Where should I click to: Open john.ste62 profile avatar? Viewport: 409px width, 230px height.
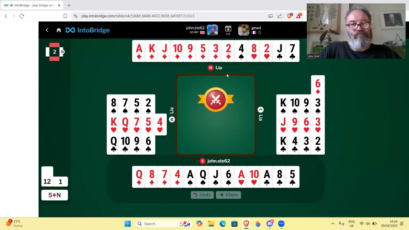tap(212, 30)
